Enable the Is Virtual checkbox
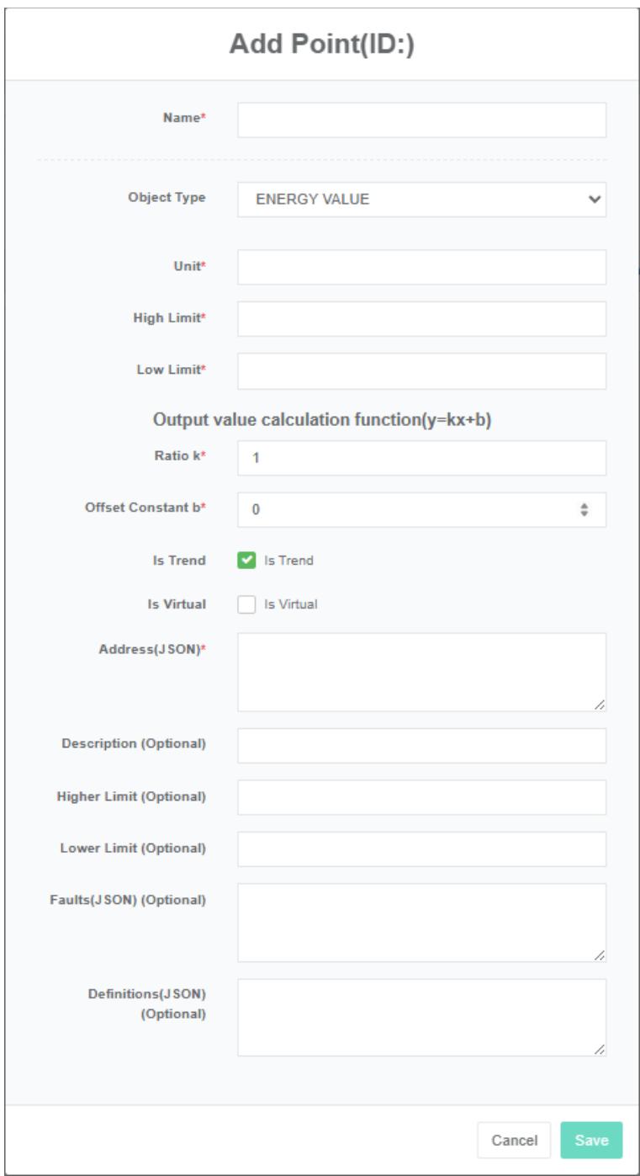The height and width of the screenshot is (1176, 640). 246,604
